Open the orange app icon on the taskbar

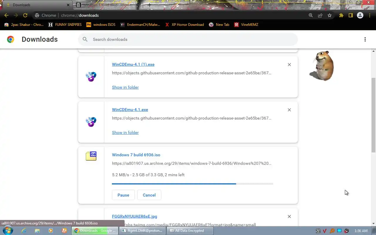coord(64,231)
